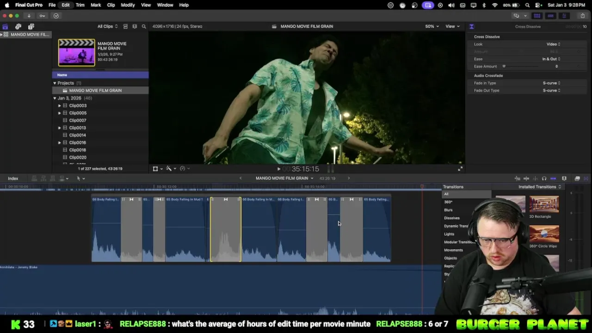592x333 pixels.
Task: Show Background Tasks checkmark icon
Action: 56,16
